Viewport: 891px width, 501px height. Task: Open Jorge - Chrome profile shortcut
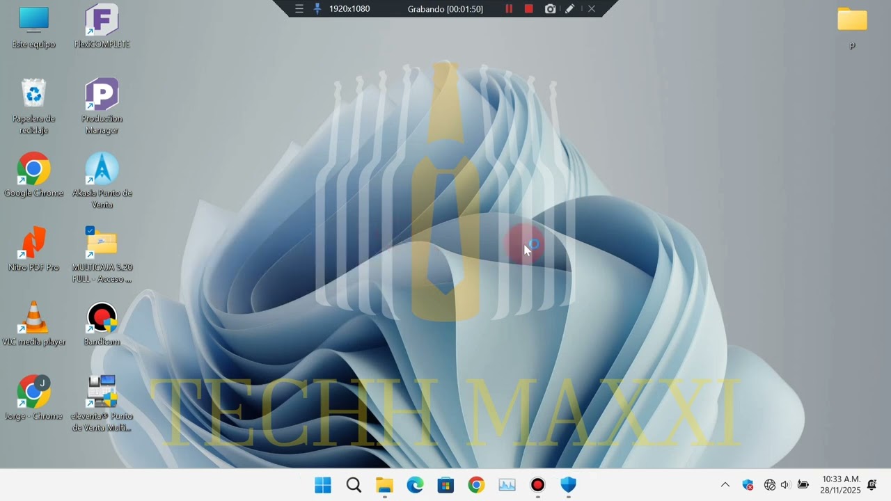coord(33,398)
